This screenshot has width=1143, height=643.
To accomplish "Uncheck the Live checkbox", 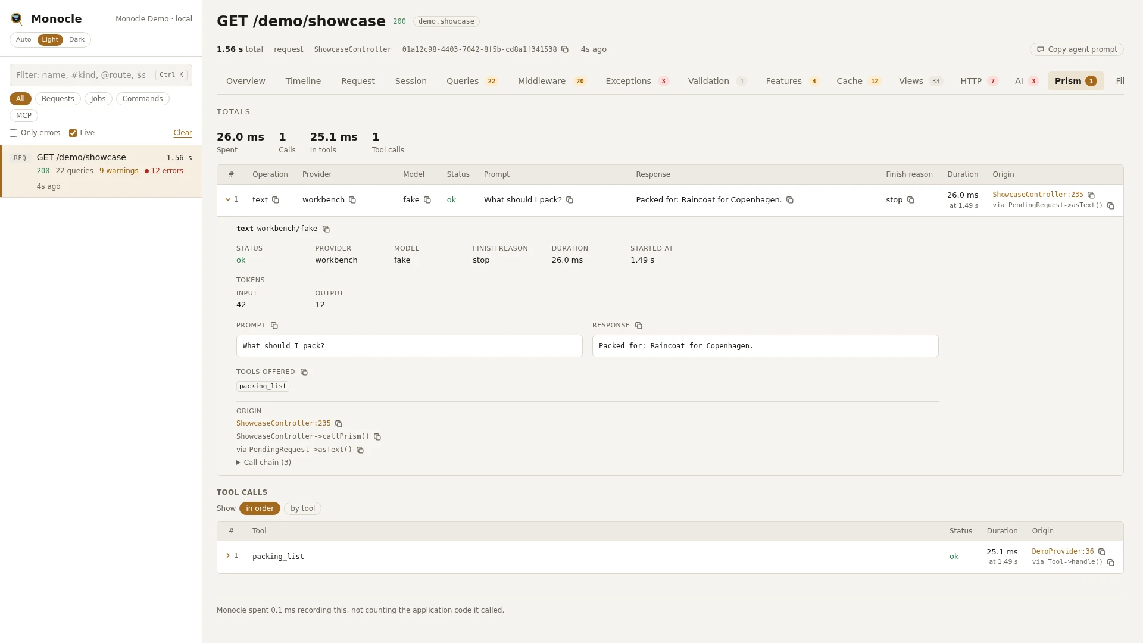I will (73, 133).
